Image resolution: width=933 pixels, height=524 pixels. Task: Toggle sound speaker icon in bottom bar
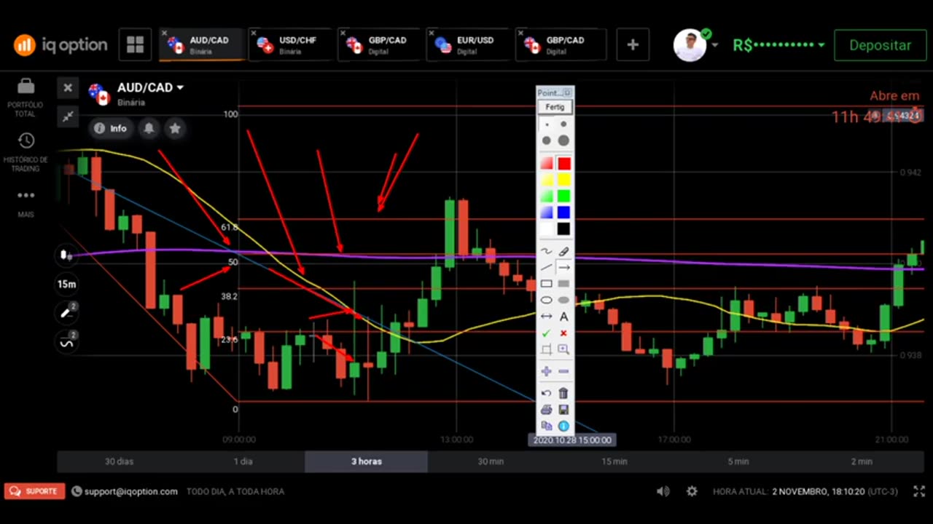tap(663, 491)
